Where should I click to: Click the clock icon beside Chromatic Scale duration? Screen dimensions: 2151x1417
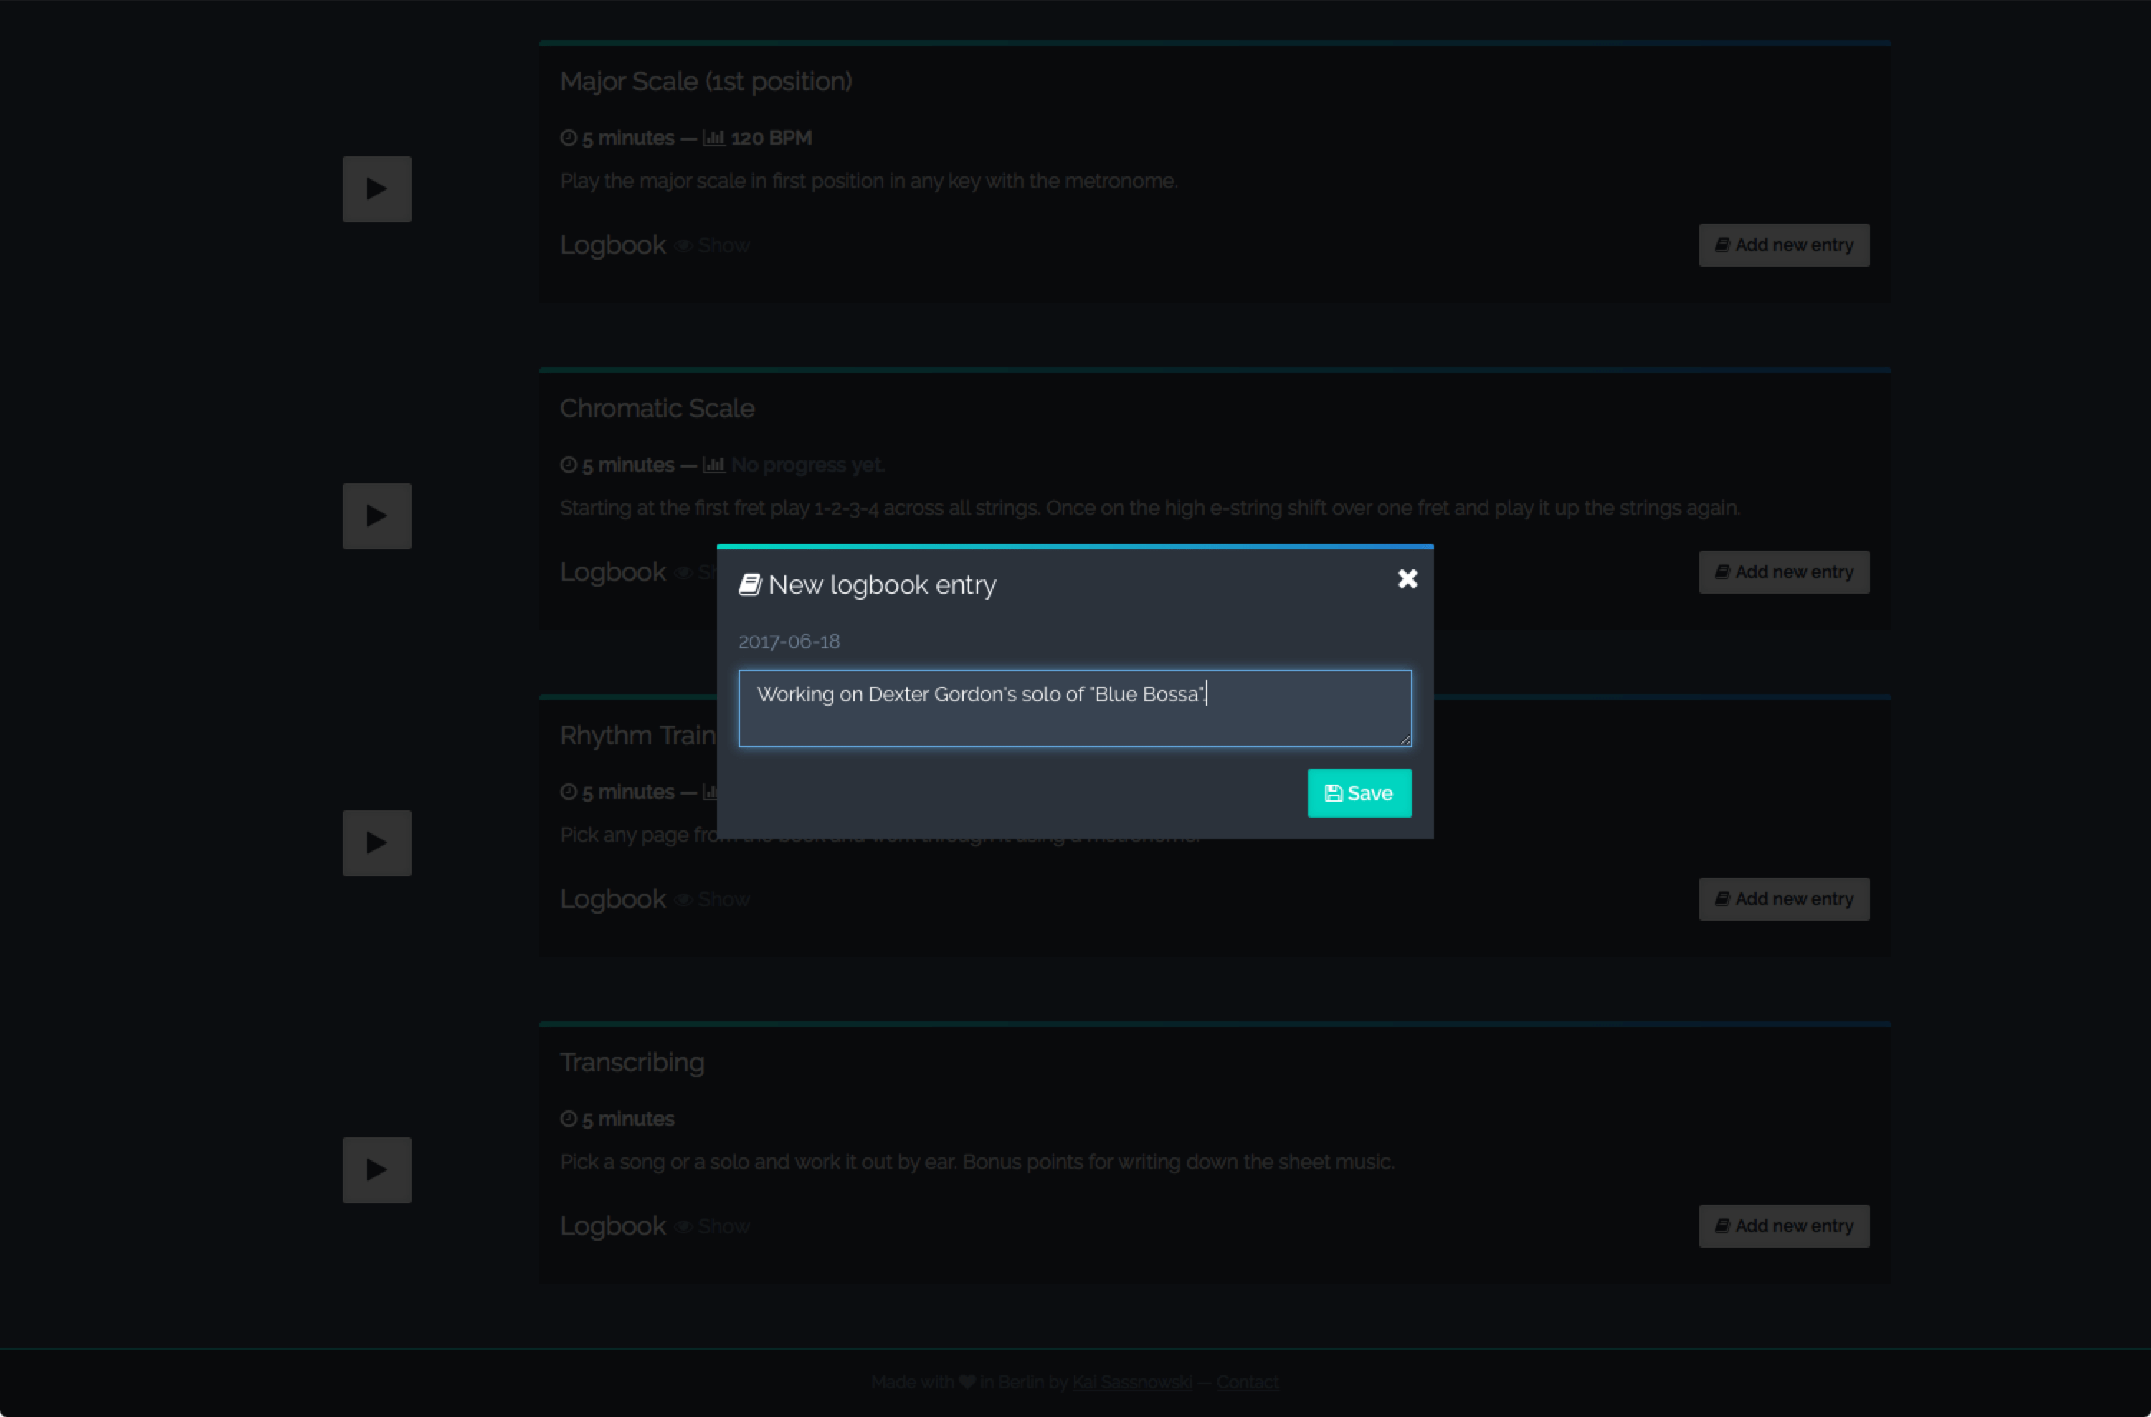click(x=569, y=465)
